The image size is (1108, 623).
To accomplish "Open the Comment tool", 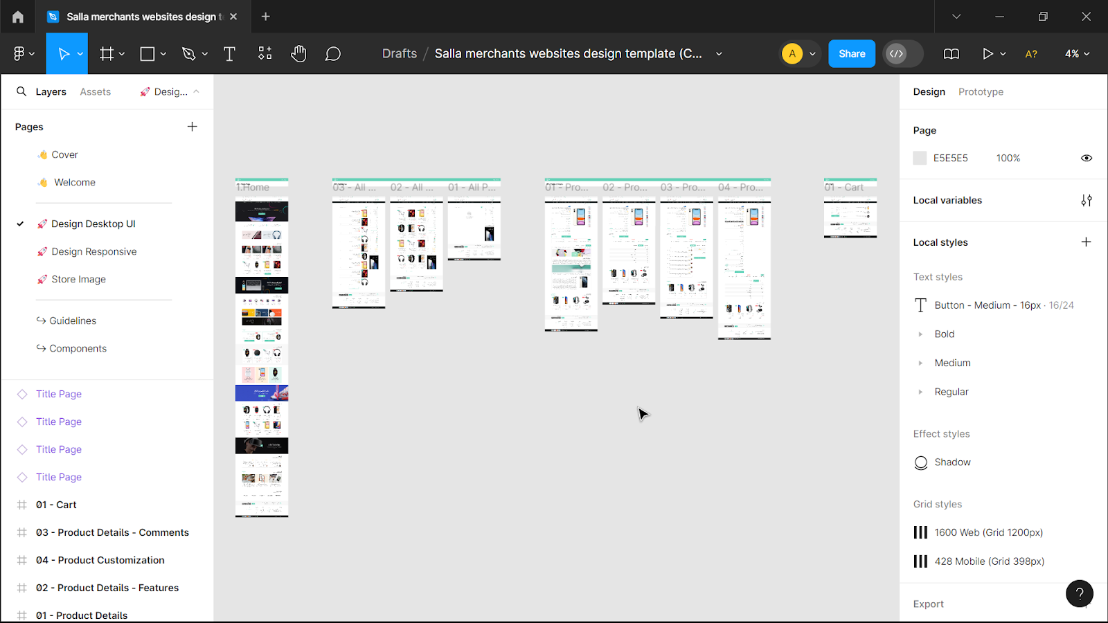I will point(333,53).
